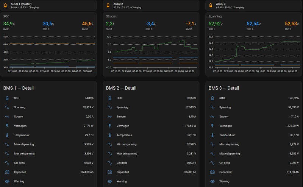Click BMS 3 Temperatuur thermometer icon
Image resolution: width=303 pixels, height=187 pixels.
click(x=212, y=135)
